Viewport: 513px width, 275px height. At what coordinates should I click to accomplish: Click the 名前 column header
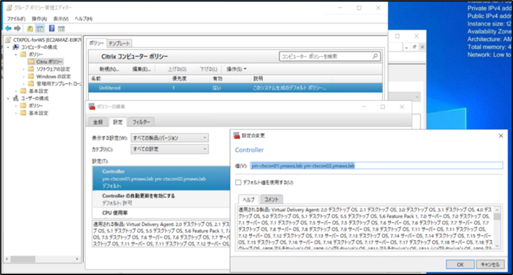130,78
